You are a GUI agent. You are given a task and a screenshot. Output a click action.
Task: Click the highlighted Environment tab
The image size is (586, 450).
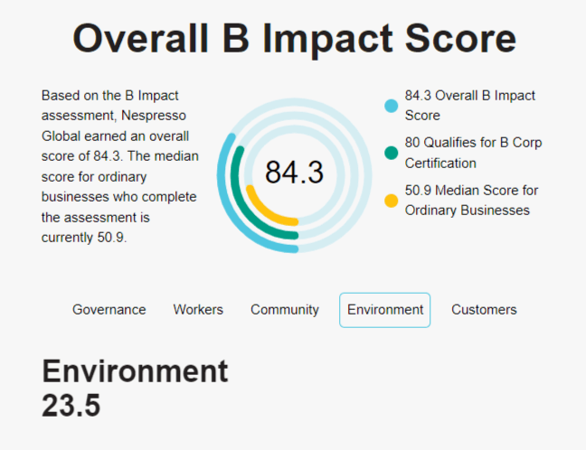(x=385, y=310)
